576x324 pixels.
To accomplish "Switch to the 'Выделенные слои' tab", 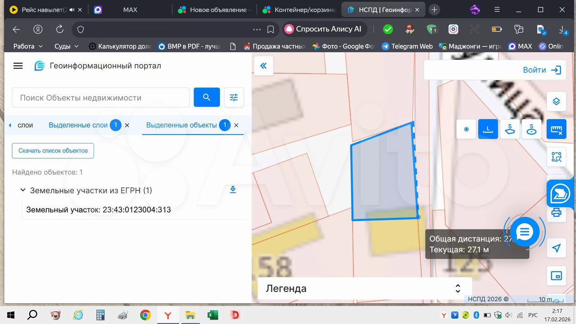I will pyautogui.click(x=78, y=125).
